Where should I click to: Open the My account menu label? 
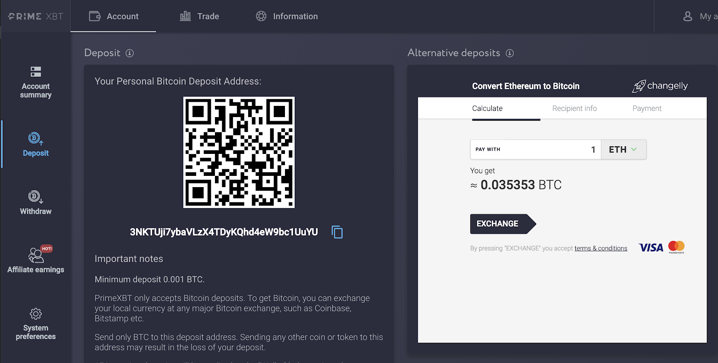(x=709, y=17)
